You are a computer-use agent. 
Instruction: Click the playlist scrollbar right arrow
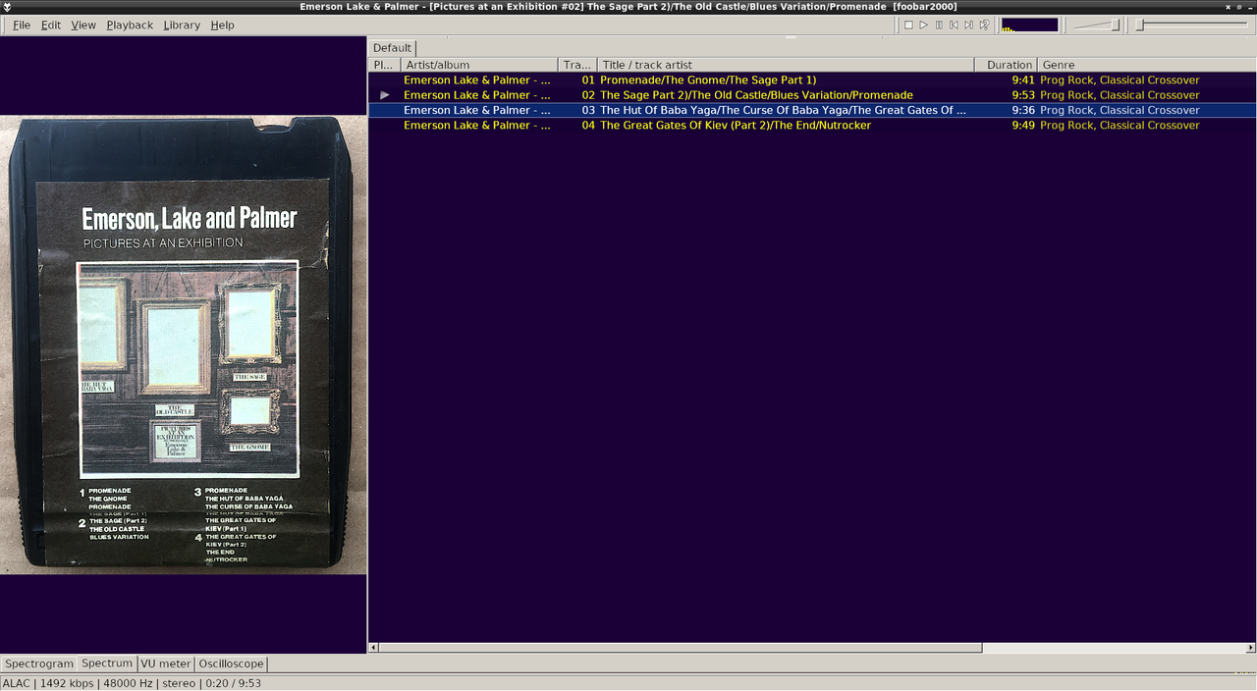1251,648
